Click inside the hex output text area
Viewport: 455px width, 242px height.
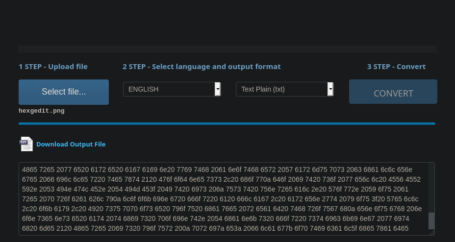[221, 198]
